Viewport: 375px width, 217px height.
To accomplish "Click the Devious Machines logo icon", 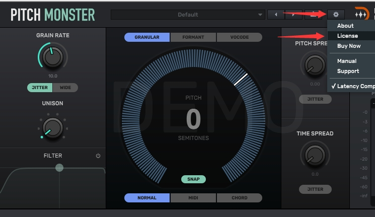I will [362, 14].
